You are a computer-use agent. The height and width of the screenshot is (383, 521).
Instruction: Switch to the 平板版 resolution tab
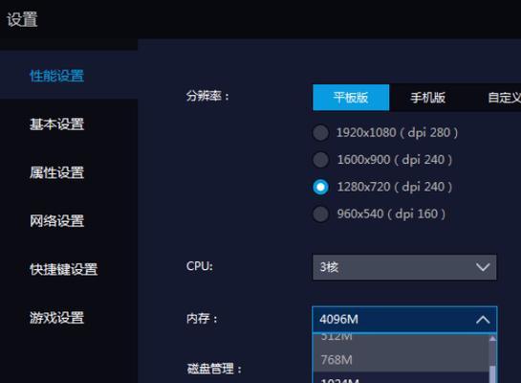tap(351, 98)
